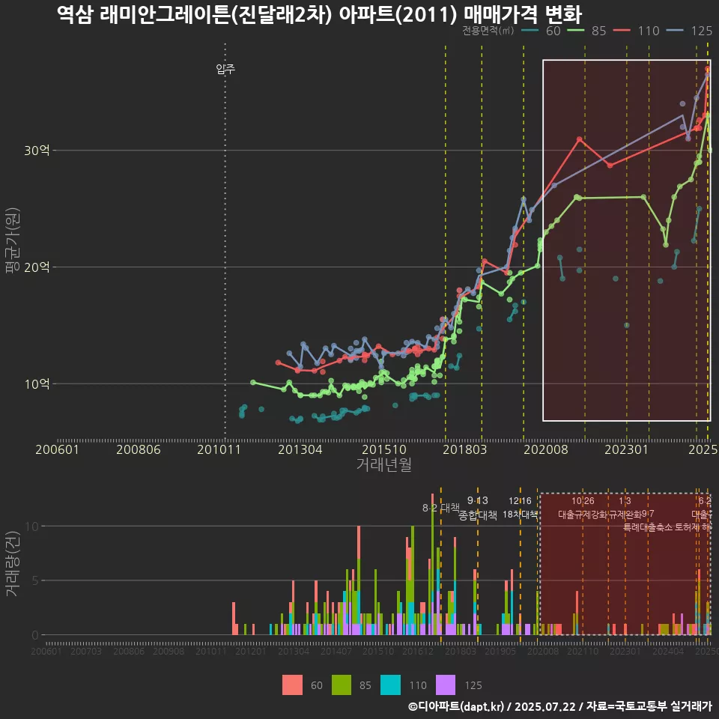Click 201510 tick on price chart x-axis
The width and height of the screenshot is (719, 719).
pos(383,449)
